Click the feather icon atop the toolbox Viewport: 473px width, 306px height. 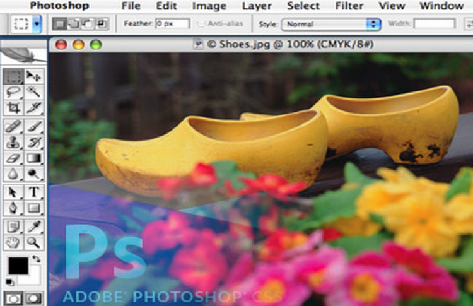(23, 55)
